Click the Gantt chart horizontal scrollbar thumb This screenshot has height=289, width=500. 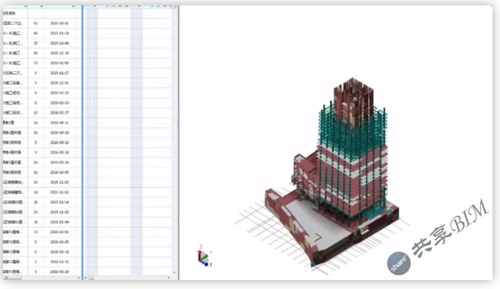coord(91,278)
